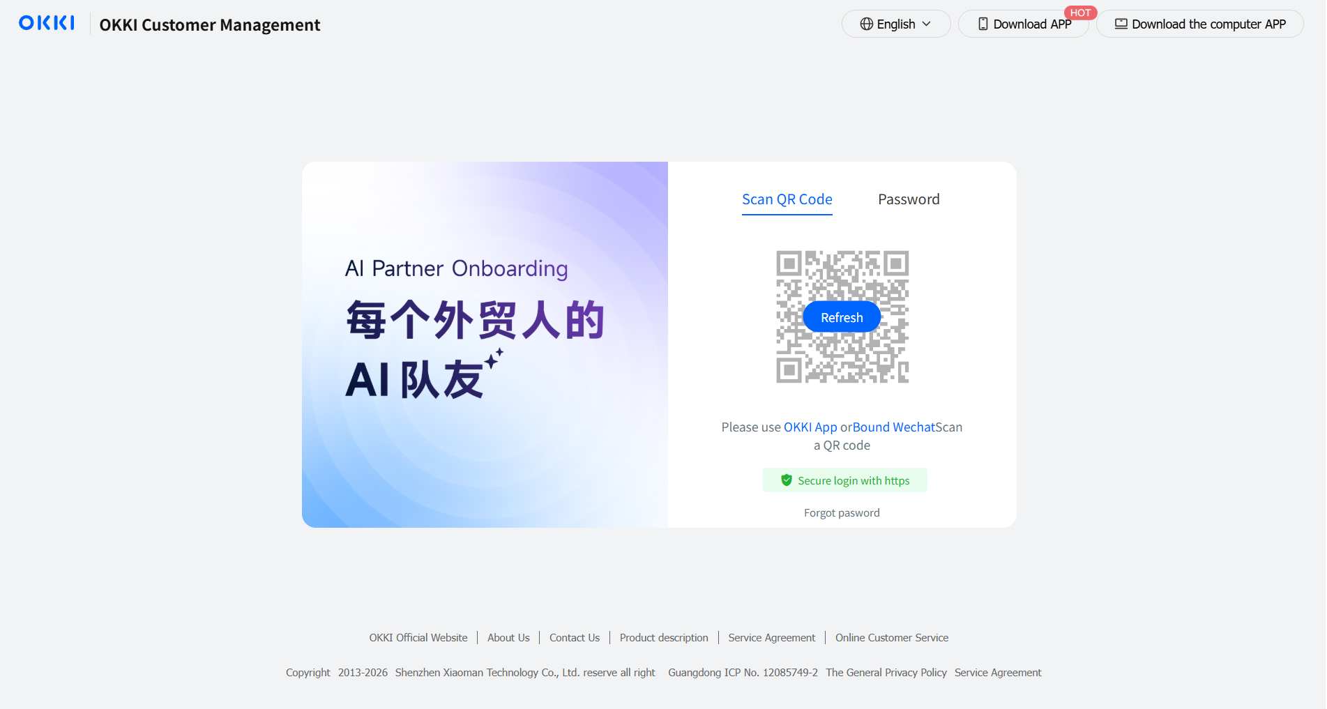Click the OKKI logo
Image resolution: width=1327 pixels, height=709 pixels.
(47, 23)
